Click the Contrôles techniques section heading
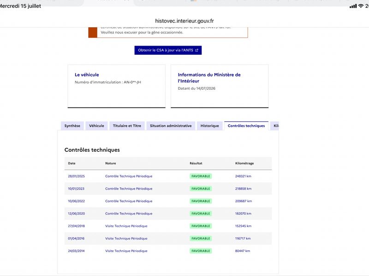The height and width of the screenshot is (276, 369). [x=92, y=150]
